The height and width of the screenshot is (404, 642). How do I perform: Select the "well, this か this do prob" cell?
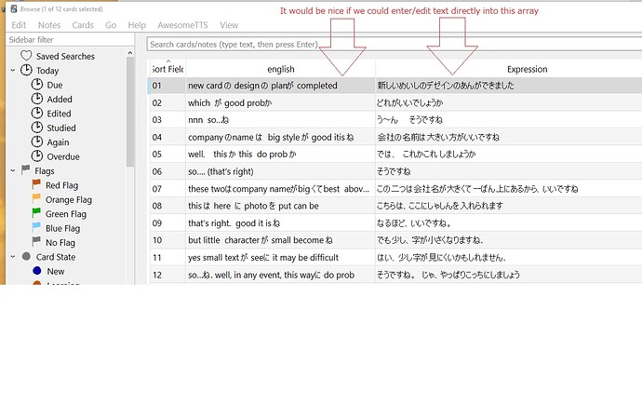tap(280, 155)
